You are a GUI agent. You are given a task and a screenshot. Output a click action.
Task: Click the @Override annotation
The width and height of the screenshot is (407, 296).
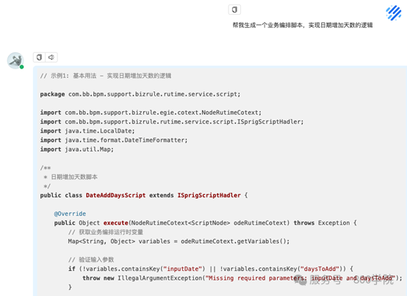point(70,214)
